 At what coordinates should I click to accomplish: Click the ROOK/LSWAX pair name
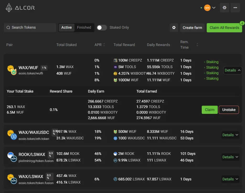click(32, 154)
